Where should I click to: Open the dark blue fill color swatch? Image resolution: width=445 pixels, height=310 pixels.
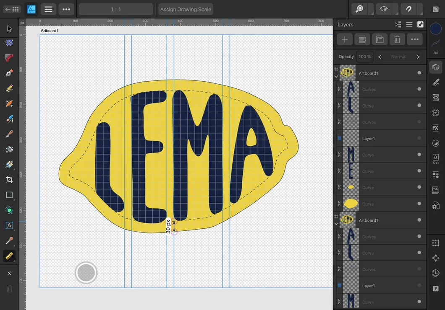click(436, 28)
